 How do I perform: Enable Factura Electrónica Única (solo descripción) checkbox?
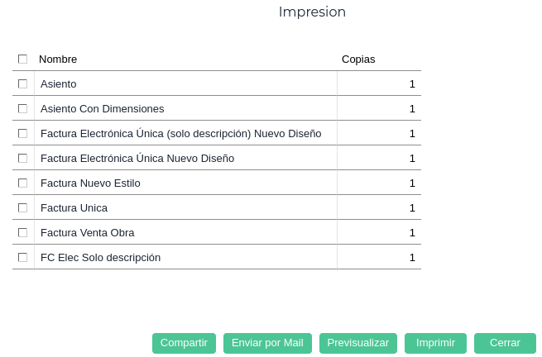[22, 133]
